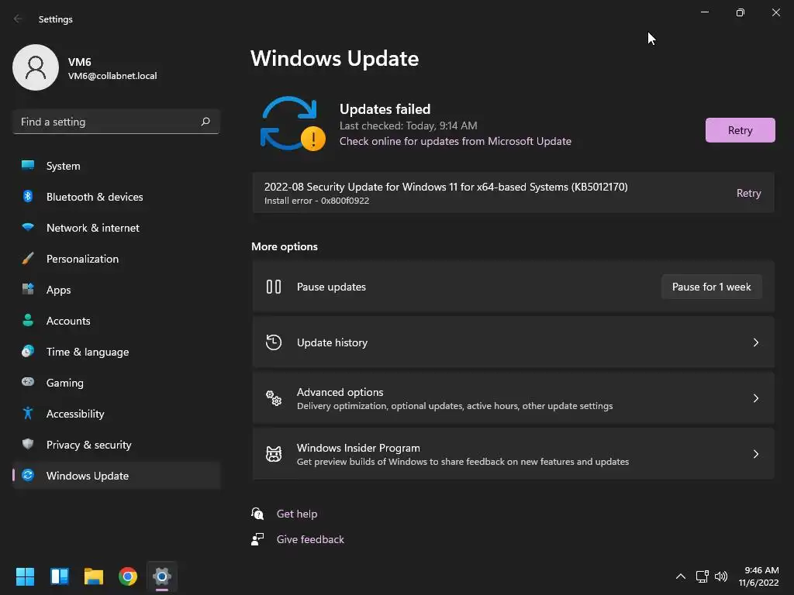
Task: Click the Gaming controller icon
Action: [x=28, y=382]
